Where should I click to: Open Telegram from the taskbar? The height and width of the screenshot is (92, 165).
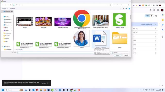[x=60, y=90]
